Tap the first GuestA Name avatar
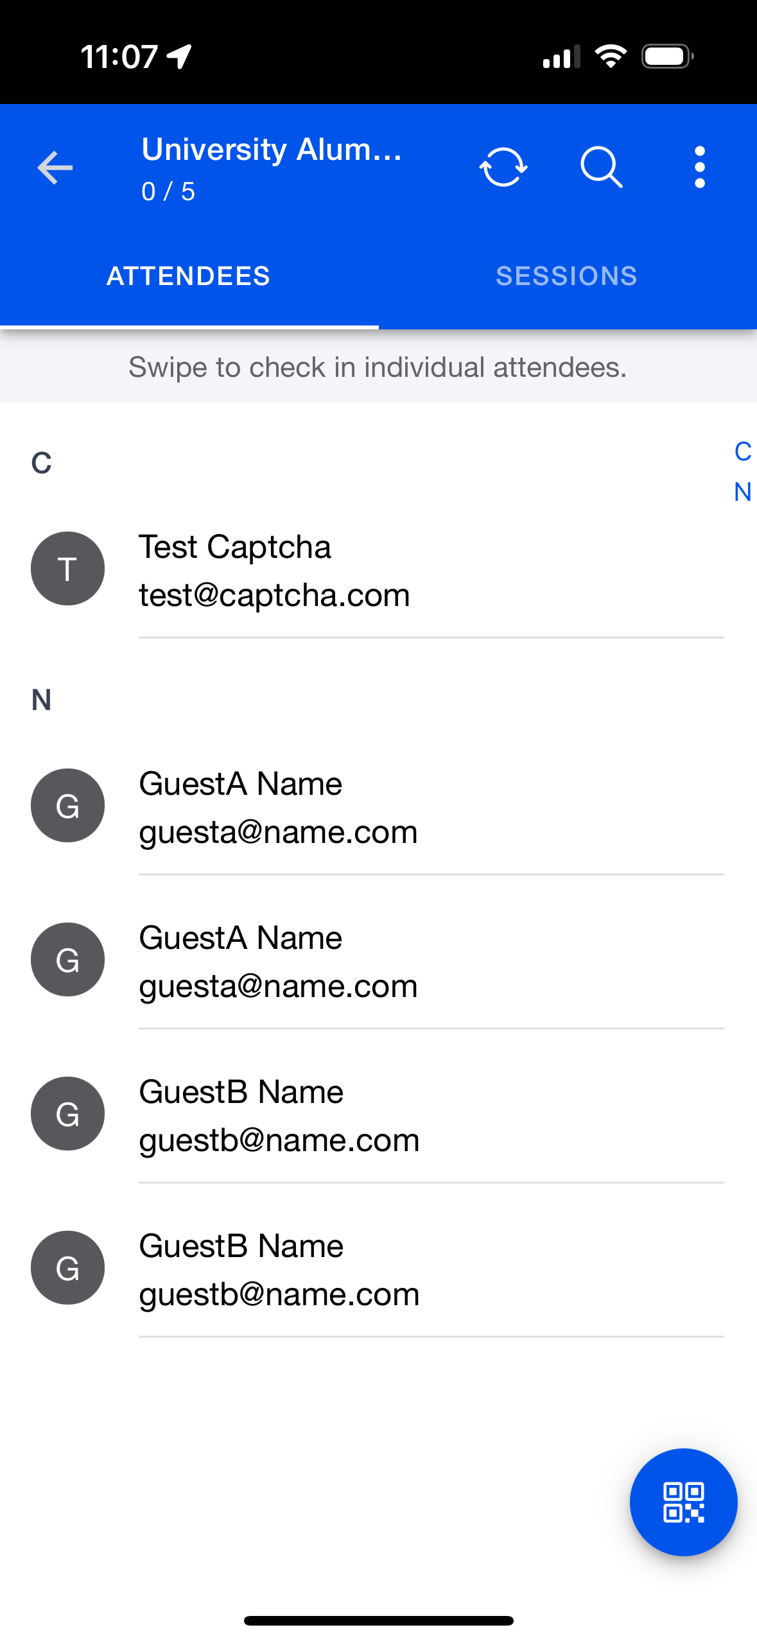 pos(68,806)
